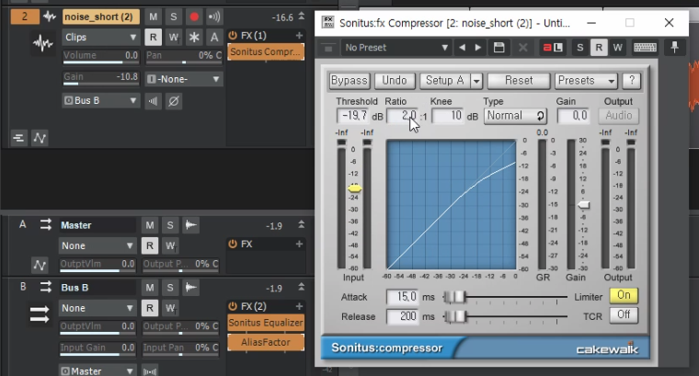699x376 pixels.
Task: Open the -None- input dropdown
Action: 184,79
